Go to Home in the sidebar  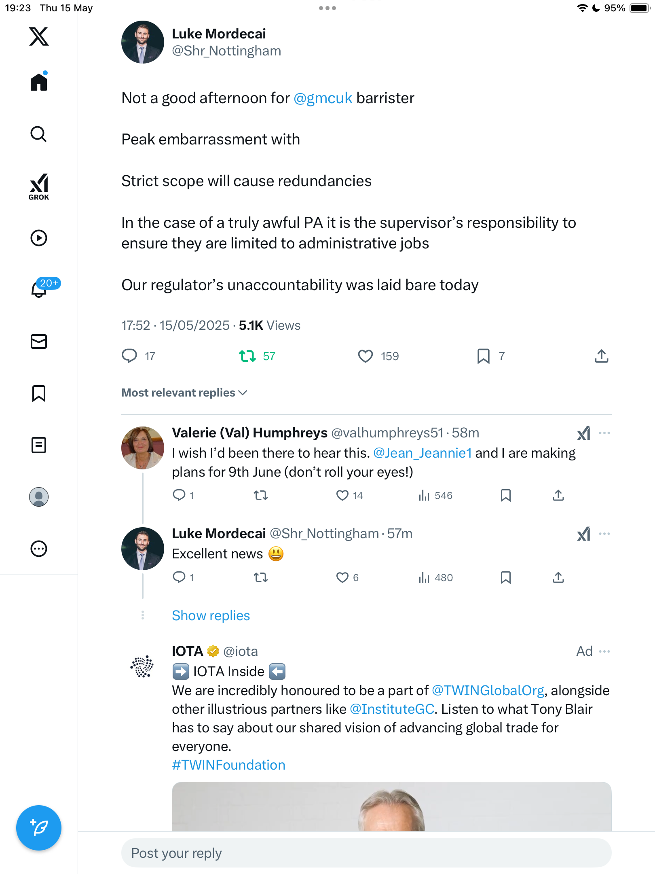[x=39, y=82]
